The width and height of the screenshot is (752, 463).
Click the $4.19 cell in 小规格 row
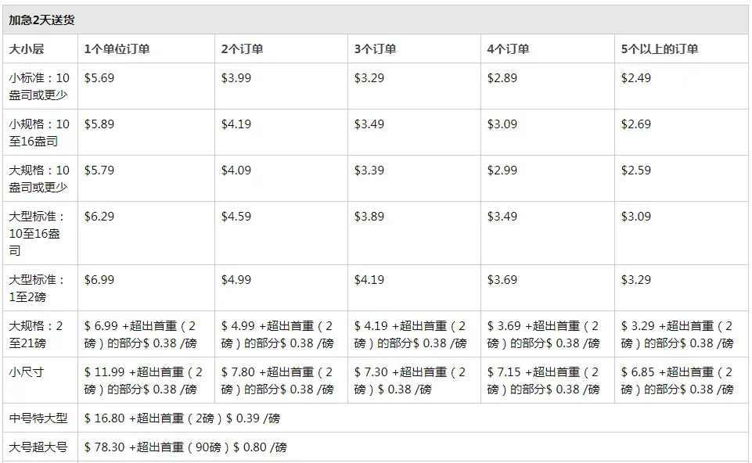click(281, 132)
